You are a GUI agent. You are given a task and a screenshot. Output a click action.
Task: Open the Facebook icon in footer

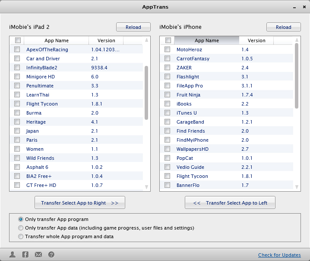coord(25,255)
